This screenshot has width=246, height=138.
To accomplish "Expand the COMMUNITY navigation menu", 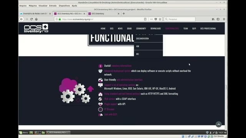I will pos(141,28).
